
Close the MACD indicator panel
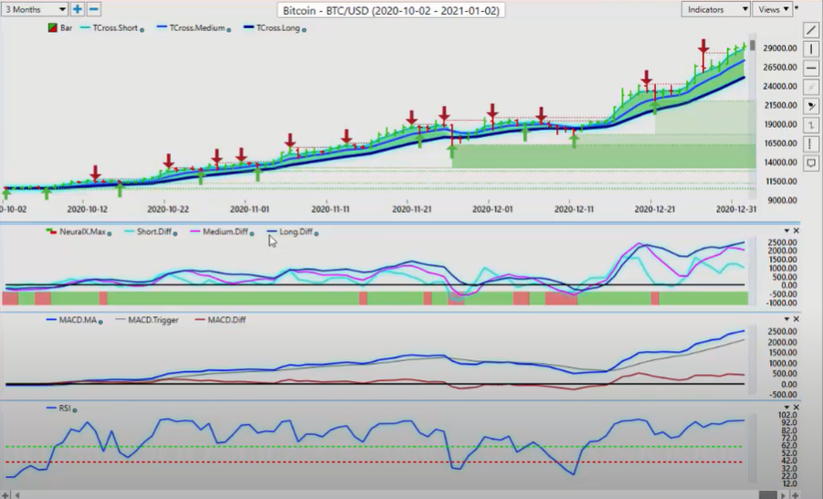click(797, 319)
